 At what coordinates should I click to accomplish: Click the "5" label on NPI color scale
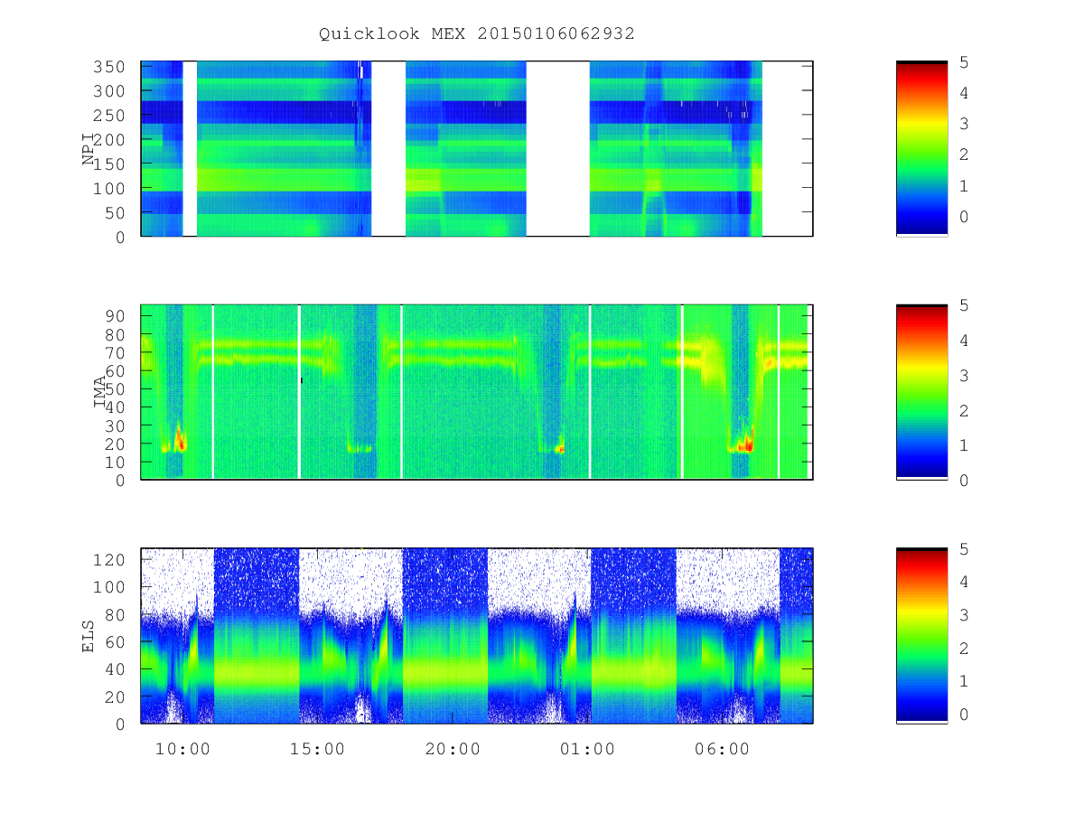coord(965,61)
